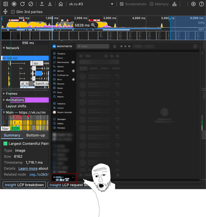Click the magnifier zoom icon beside 5828 ms
The image size is (206, 217).
(93, 25)
